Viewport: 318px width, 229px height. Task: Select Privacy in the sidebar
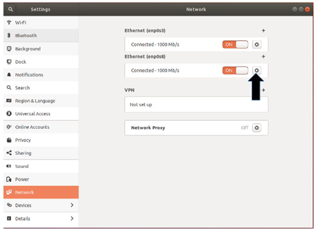(x=23, y=140)
